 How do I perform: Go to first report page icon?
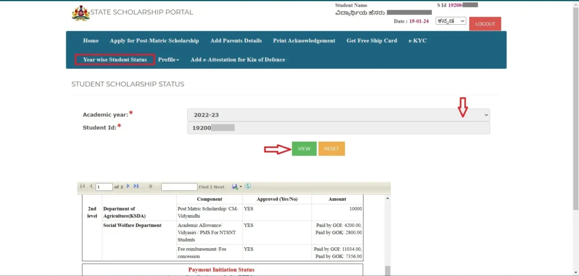83,186
